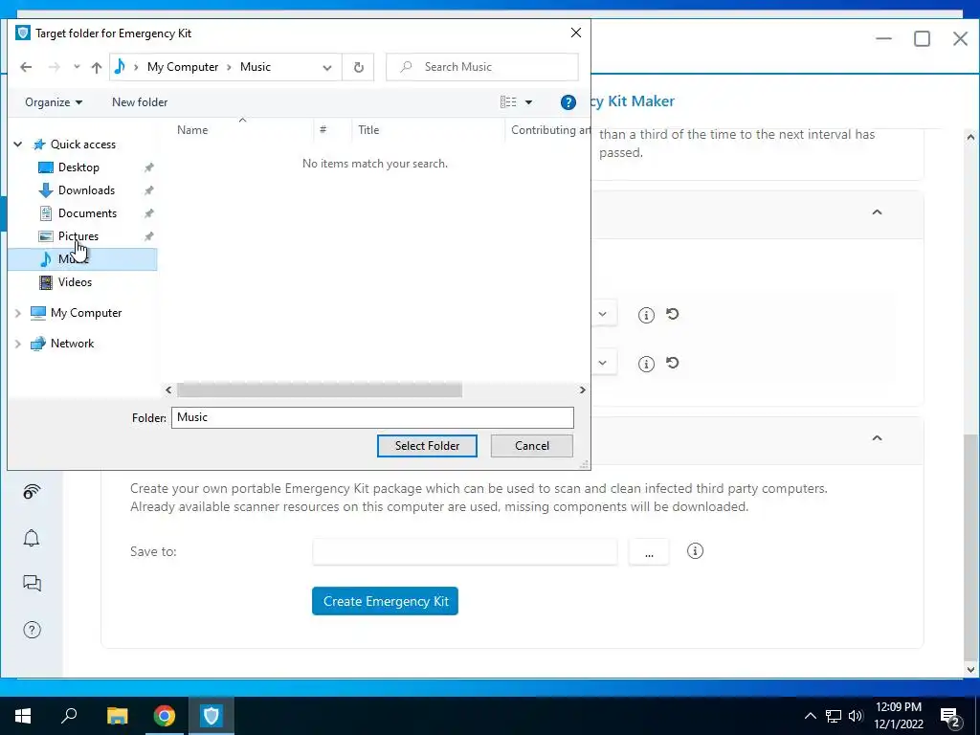The width and height of the screenshot is (980, 735).
Task: Show info for the first dropdown setting
Action: click(x=646, y=315)
